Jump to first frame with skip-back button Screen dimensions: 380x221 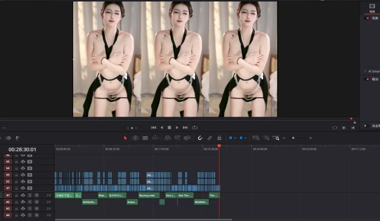click(153, 128)
